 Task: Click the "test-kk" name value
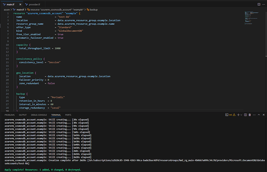[x=64, y=17]
